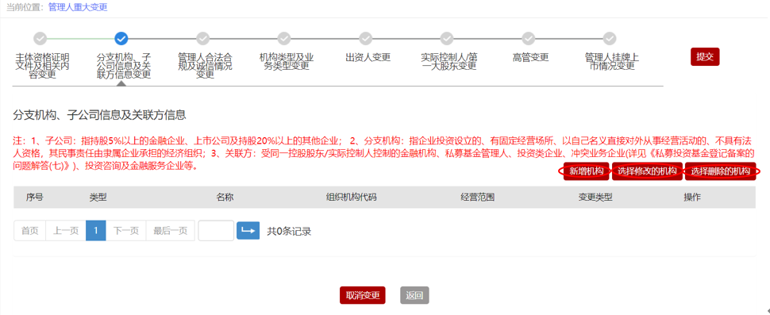
Task: Click 名称 column header
Action: pos(225,198)
